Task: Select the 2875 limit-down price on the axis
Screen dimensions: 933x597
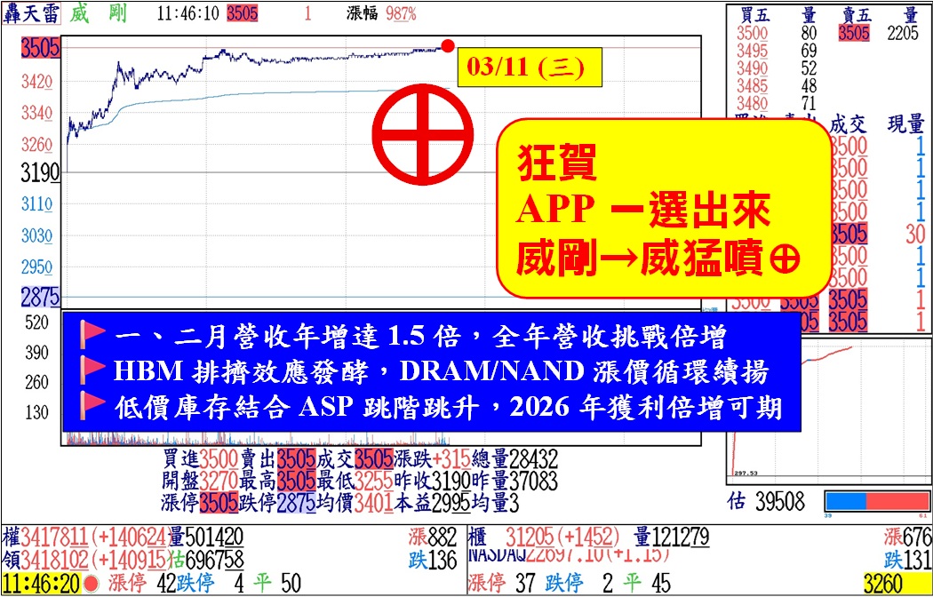Action: tap(42, 297)
